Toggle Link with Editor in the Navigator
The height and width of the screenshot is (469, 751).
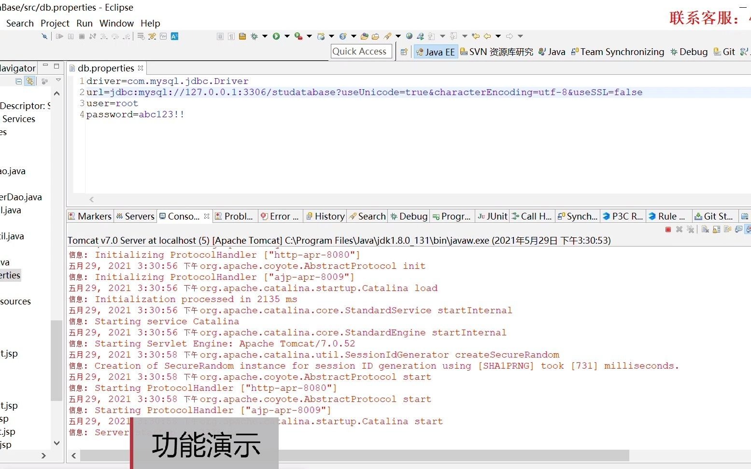[30, 81]
